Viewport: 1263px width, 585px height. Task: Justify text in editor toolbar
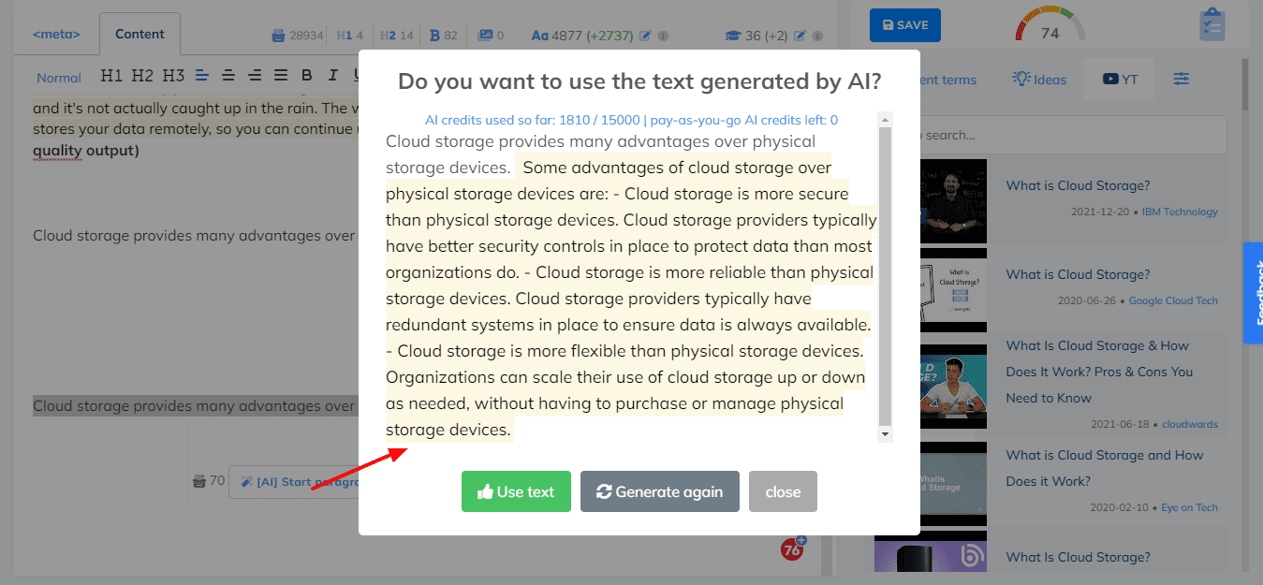[281, 76]
